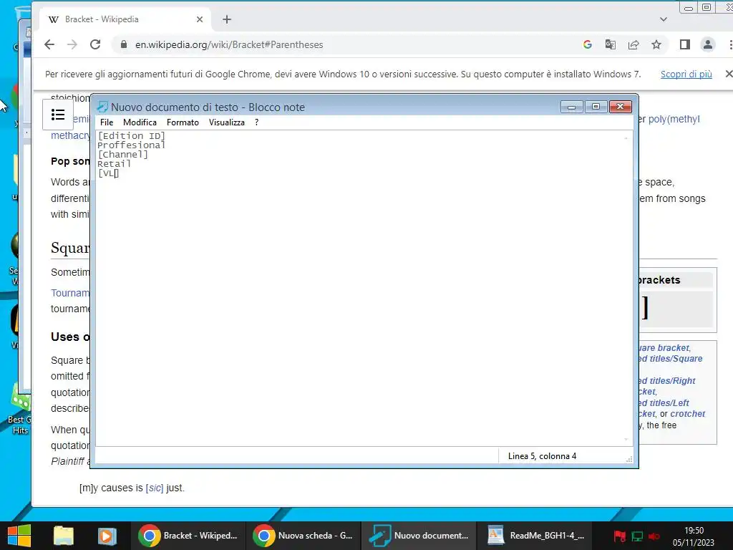Image resolution: width=733 pixels, height=550 pixels.
Task: Toggle Chrome side panel
Action: point(685,44)
